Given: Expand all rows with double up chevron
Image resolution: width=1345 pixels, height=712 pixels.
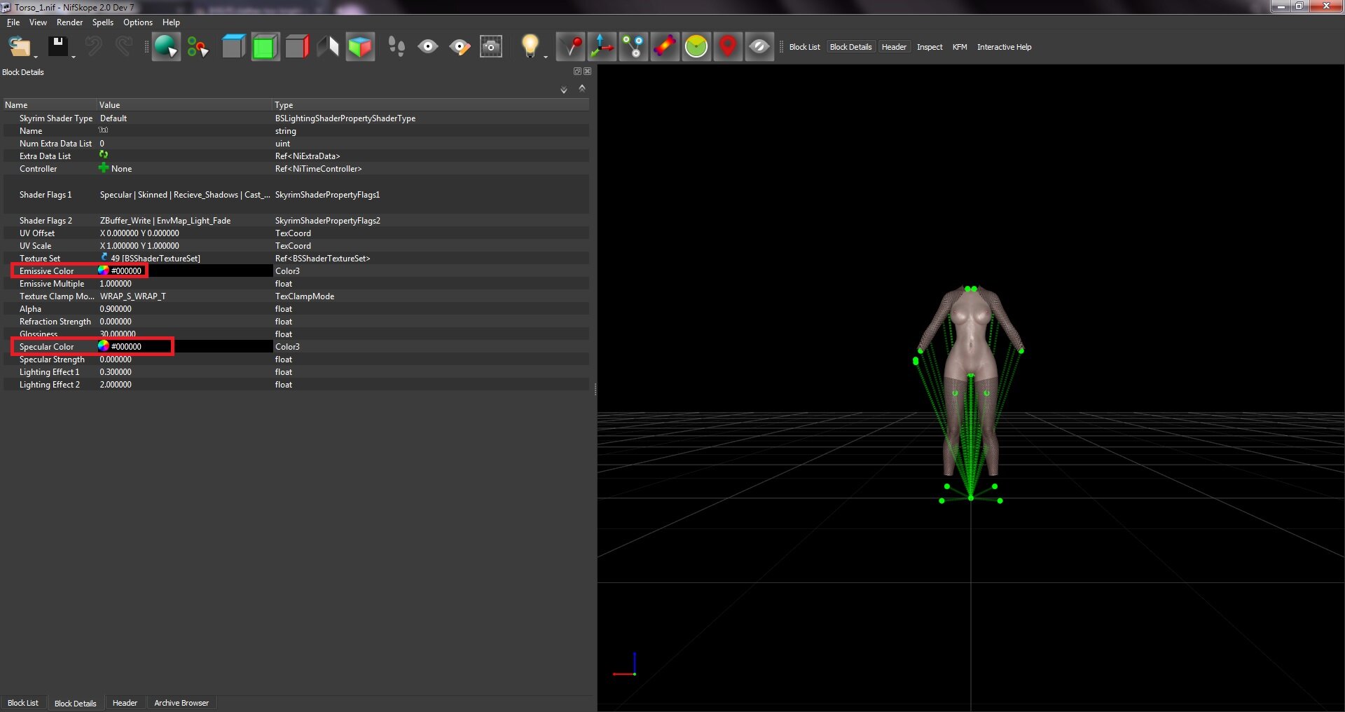Looking at the screenshot, I should (x=581, y=88).
